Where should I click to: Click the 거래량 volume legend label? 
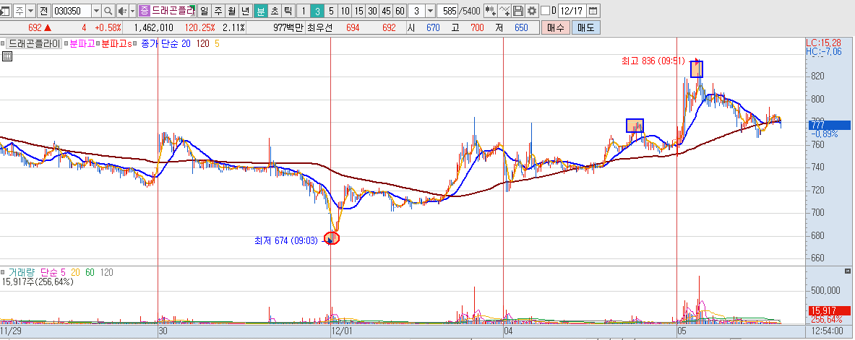tap(22, 272)
